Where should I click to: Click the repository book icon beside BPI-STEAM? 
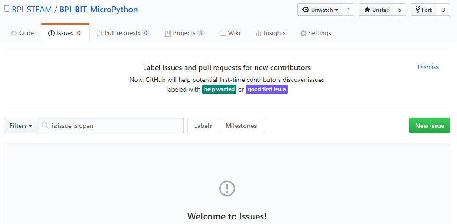coord(6,10)
